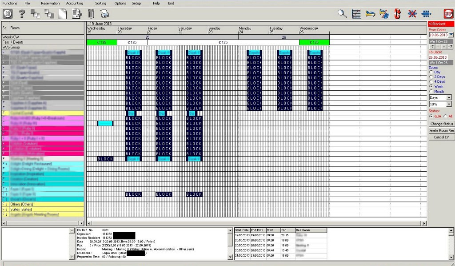Click the Room column header
The width and height of the screenshot is (455, 266).
coord(46,28)
